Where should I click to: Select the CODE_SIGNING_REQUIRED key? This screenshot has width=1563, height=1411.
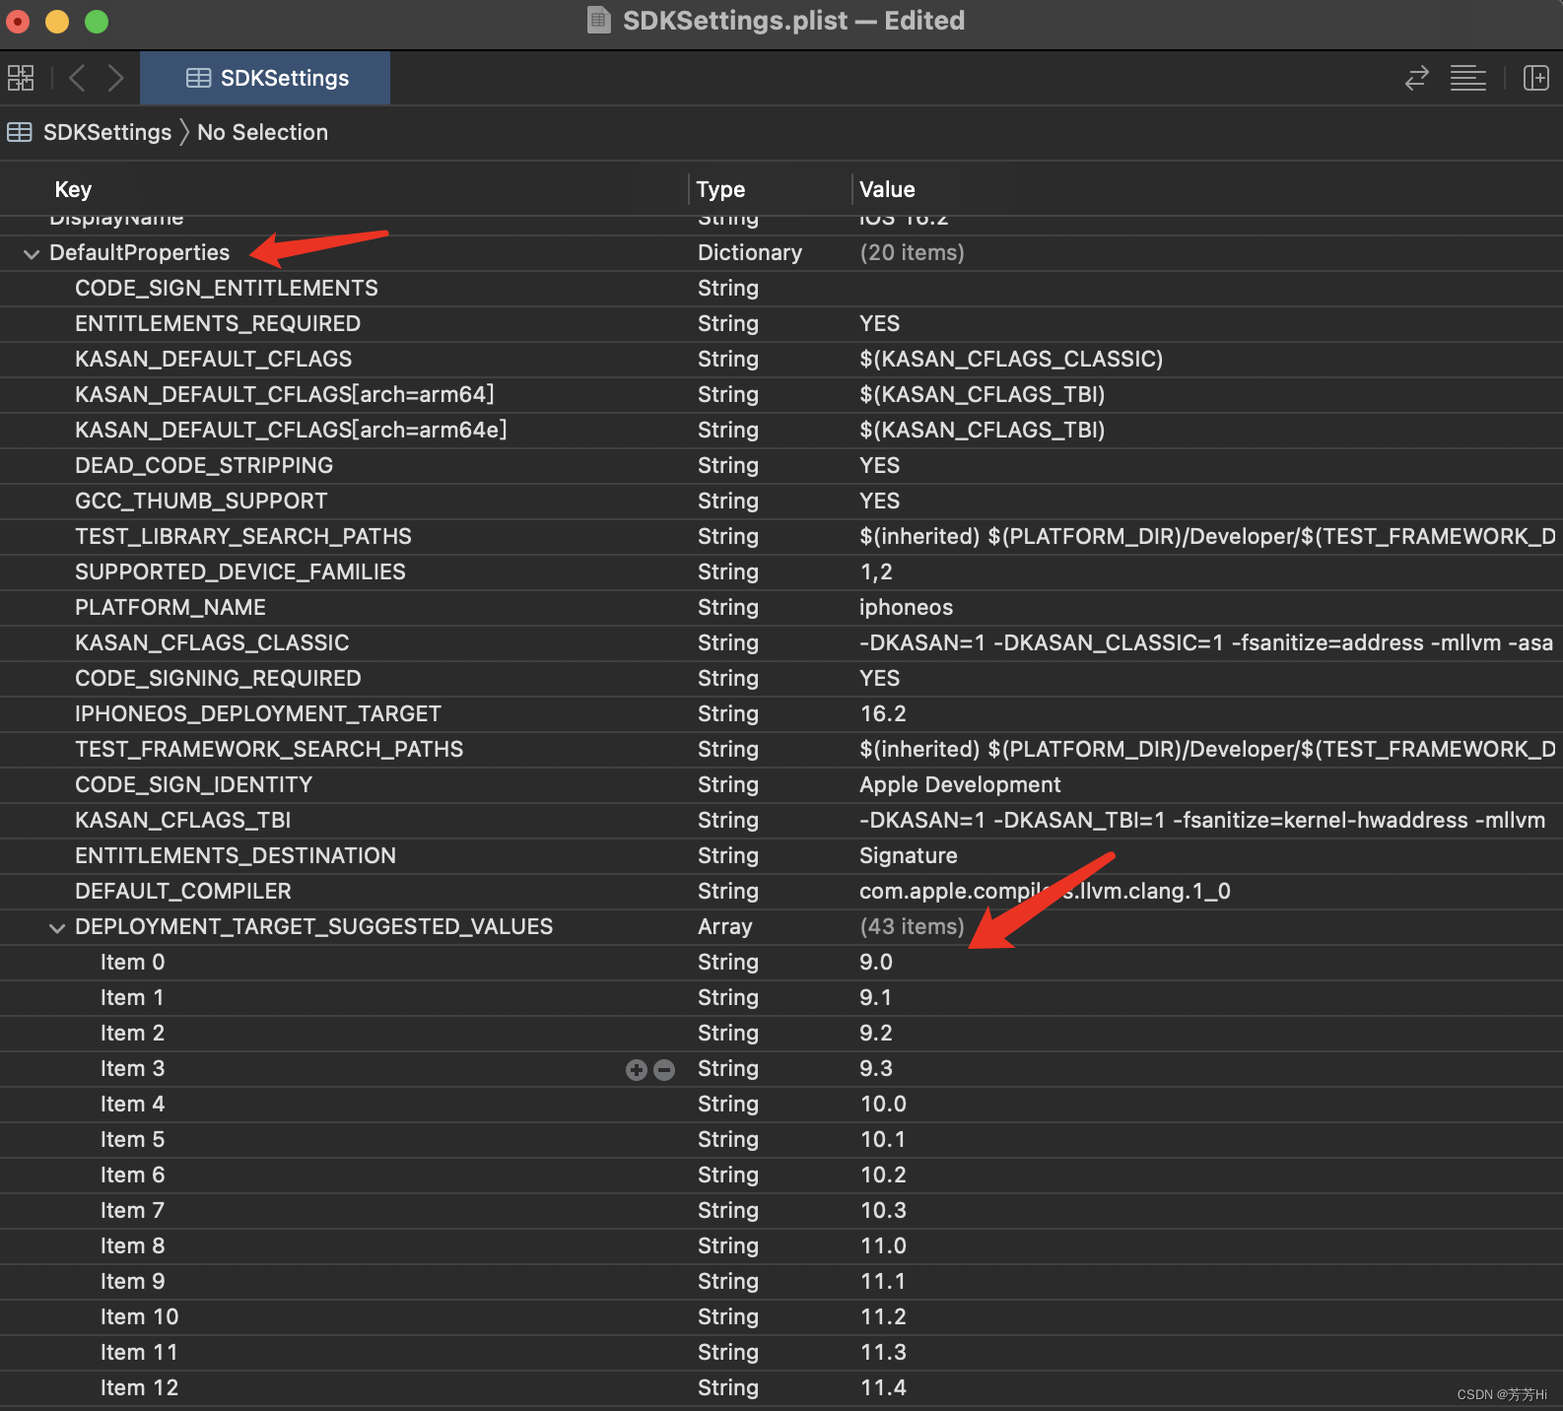tap(218, 678)
